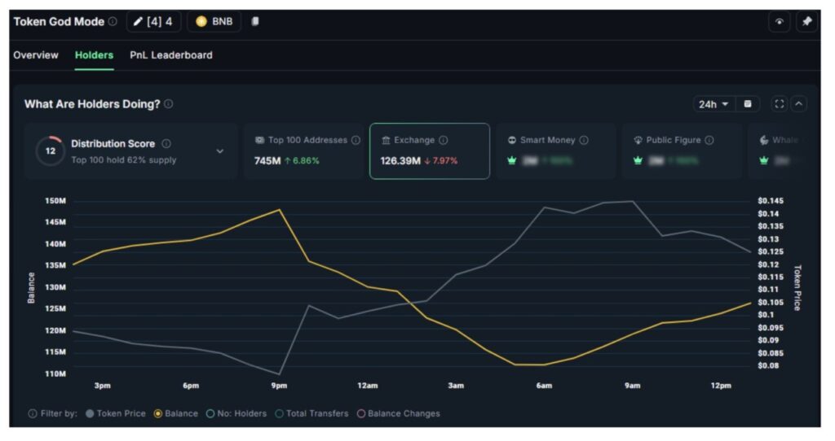This screenshot has width=835, height=441.
Task: Click info icon next to Smart Money
Action: tap(584, 140)
